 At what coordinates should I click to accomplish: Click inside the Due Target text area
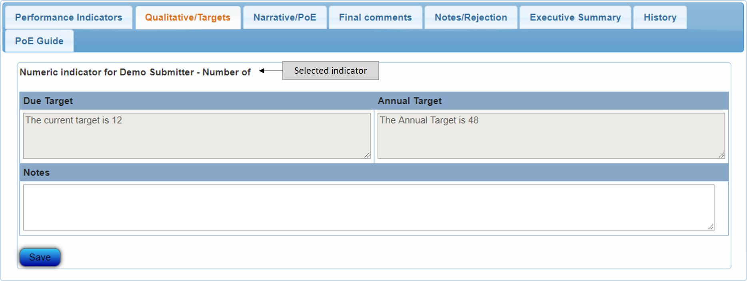pyautogui.click(x=196, y=136)
